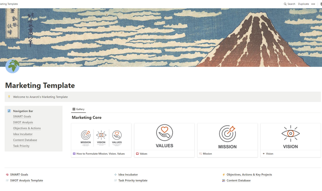
Task: Open Search in the top bar
Action: [290, 4]
